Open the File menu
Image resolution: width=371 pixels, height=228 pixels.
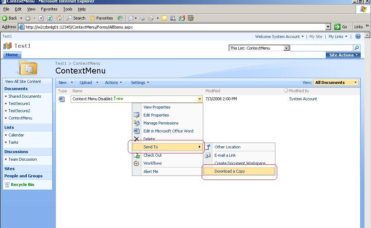click(x=6, y=9)
